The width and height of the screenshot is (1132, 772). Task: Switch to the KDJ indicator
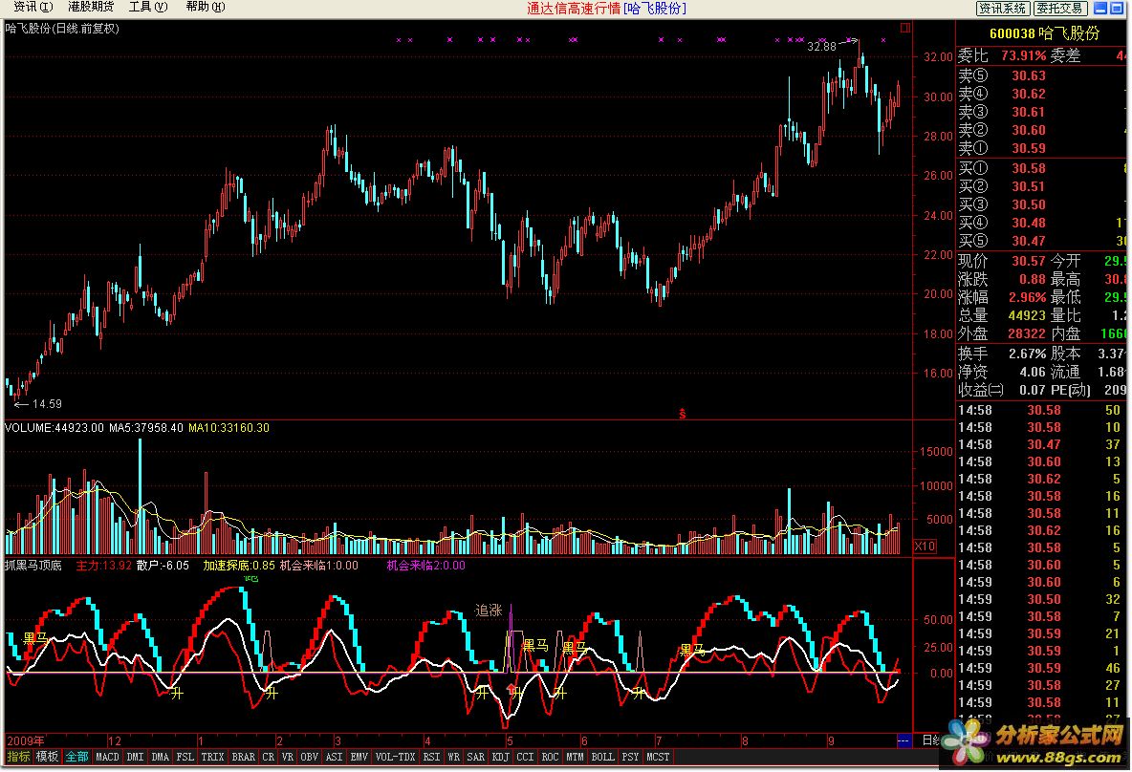click(500, 757)
